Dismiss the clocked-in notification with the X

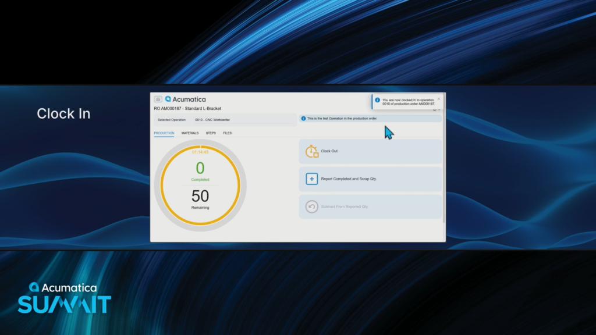(x=439, y=99)
